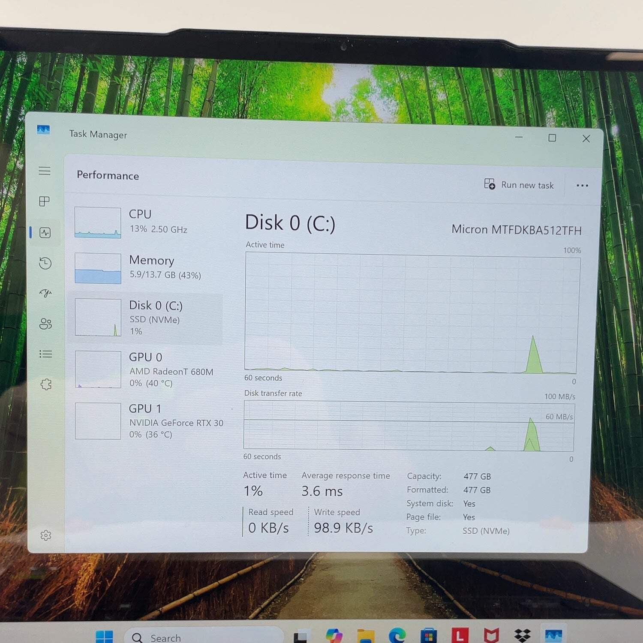Viewport: 643px width, 643px height.
Task: Click the 3.6 ms average response value
Action: pyautogui.click(x=322, y=491)
